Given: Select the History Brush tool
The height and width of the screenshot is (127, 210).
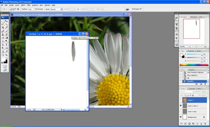Looking at the screenshot, I should pos(6,35).
